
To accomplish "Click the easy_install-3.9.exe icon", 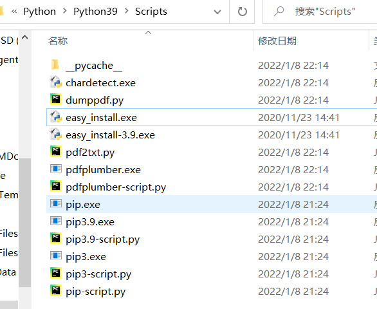I will coord(55,135).
